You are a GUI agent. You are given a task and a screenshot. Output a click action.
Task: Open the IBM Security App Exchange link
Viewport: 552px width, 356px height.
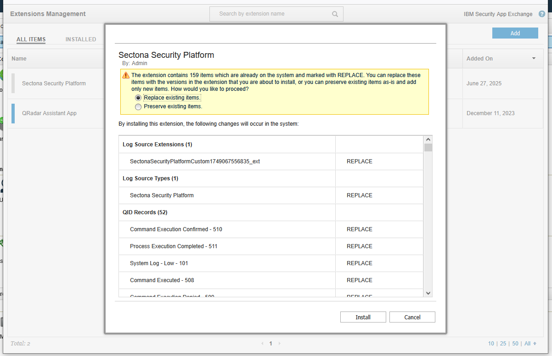click(x=498, y=14)
